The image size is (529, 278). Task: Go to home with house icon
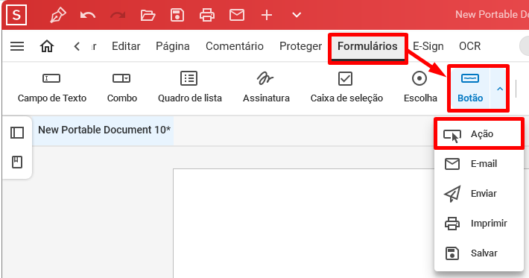(x=47, y=46)
